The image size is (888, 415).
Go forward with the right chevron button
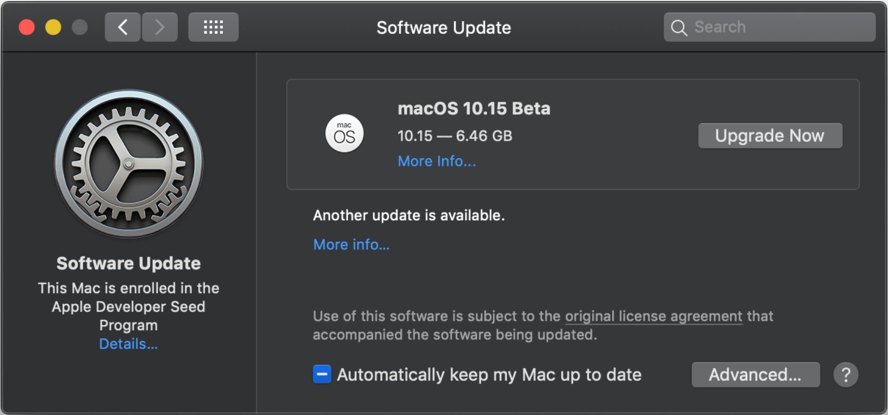click(x=160, y=27)
